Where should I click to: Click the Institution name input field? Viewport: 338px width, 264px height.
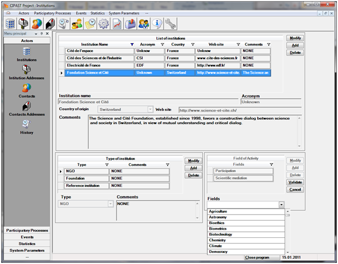148,102
